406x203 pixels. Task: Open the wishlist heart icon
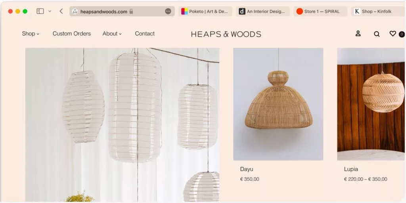pyautogui.click(x=393, y=34)
